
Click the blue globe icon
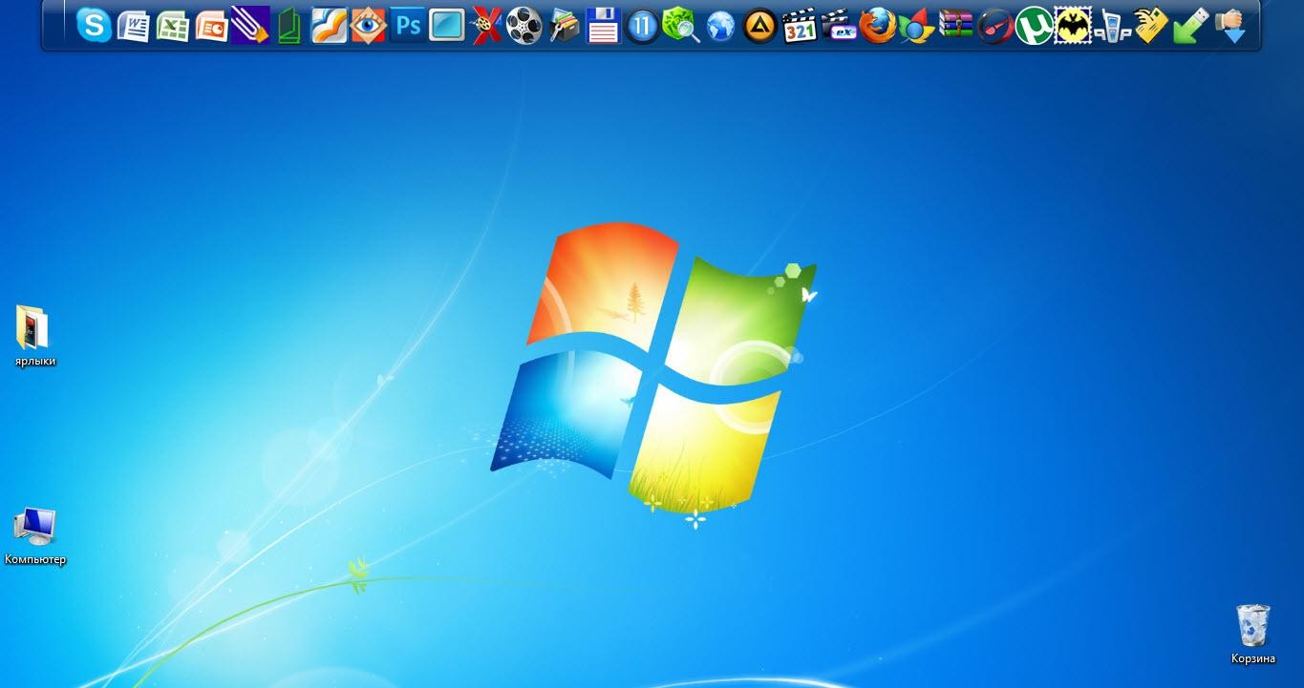tap(720, 25)
